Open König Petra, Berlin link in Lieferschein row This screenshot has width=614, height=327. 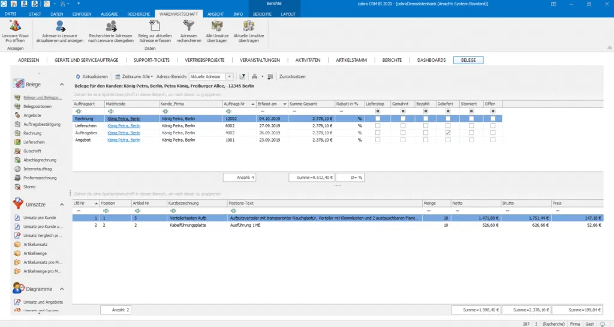pyautogui.click(x=124, y=126)
